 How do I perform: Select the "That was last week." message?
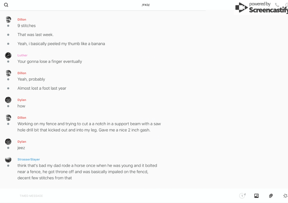click(35, 35)
